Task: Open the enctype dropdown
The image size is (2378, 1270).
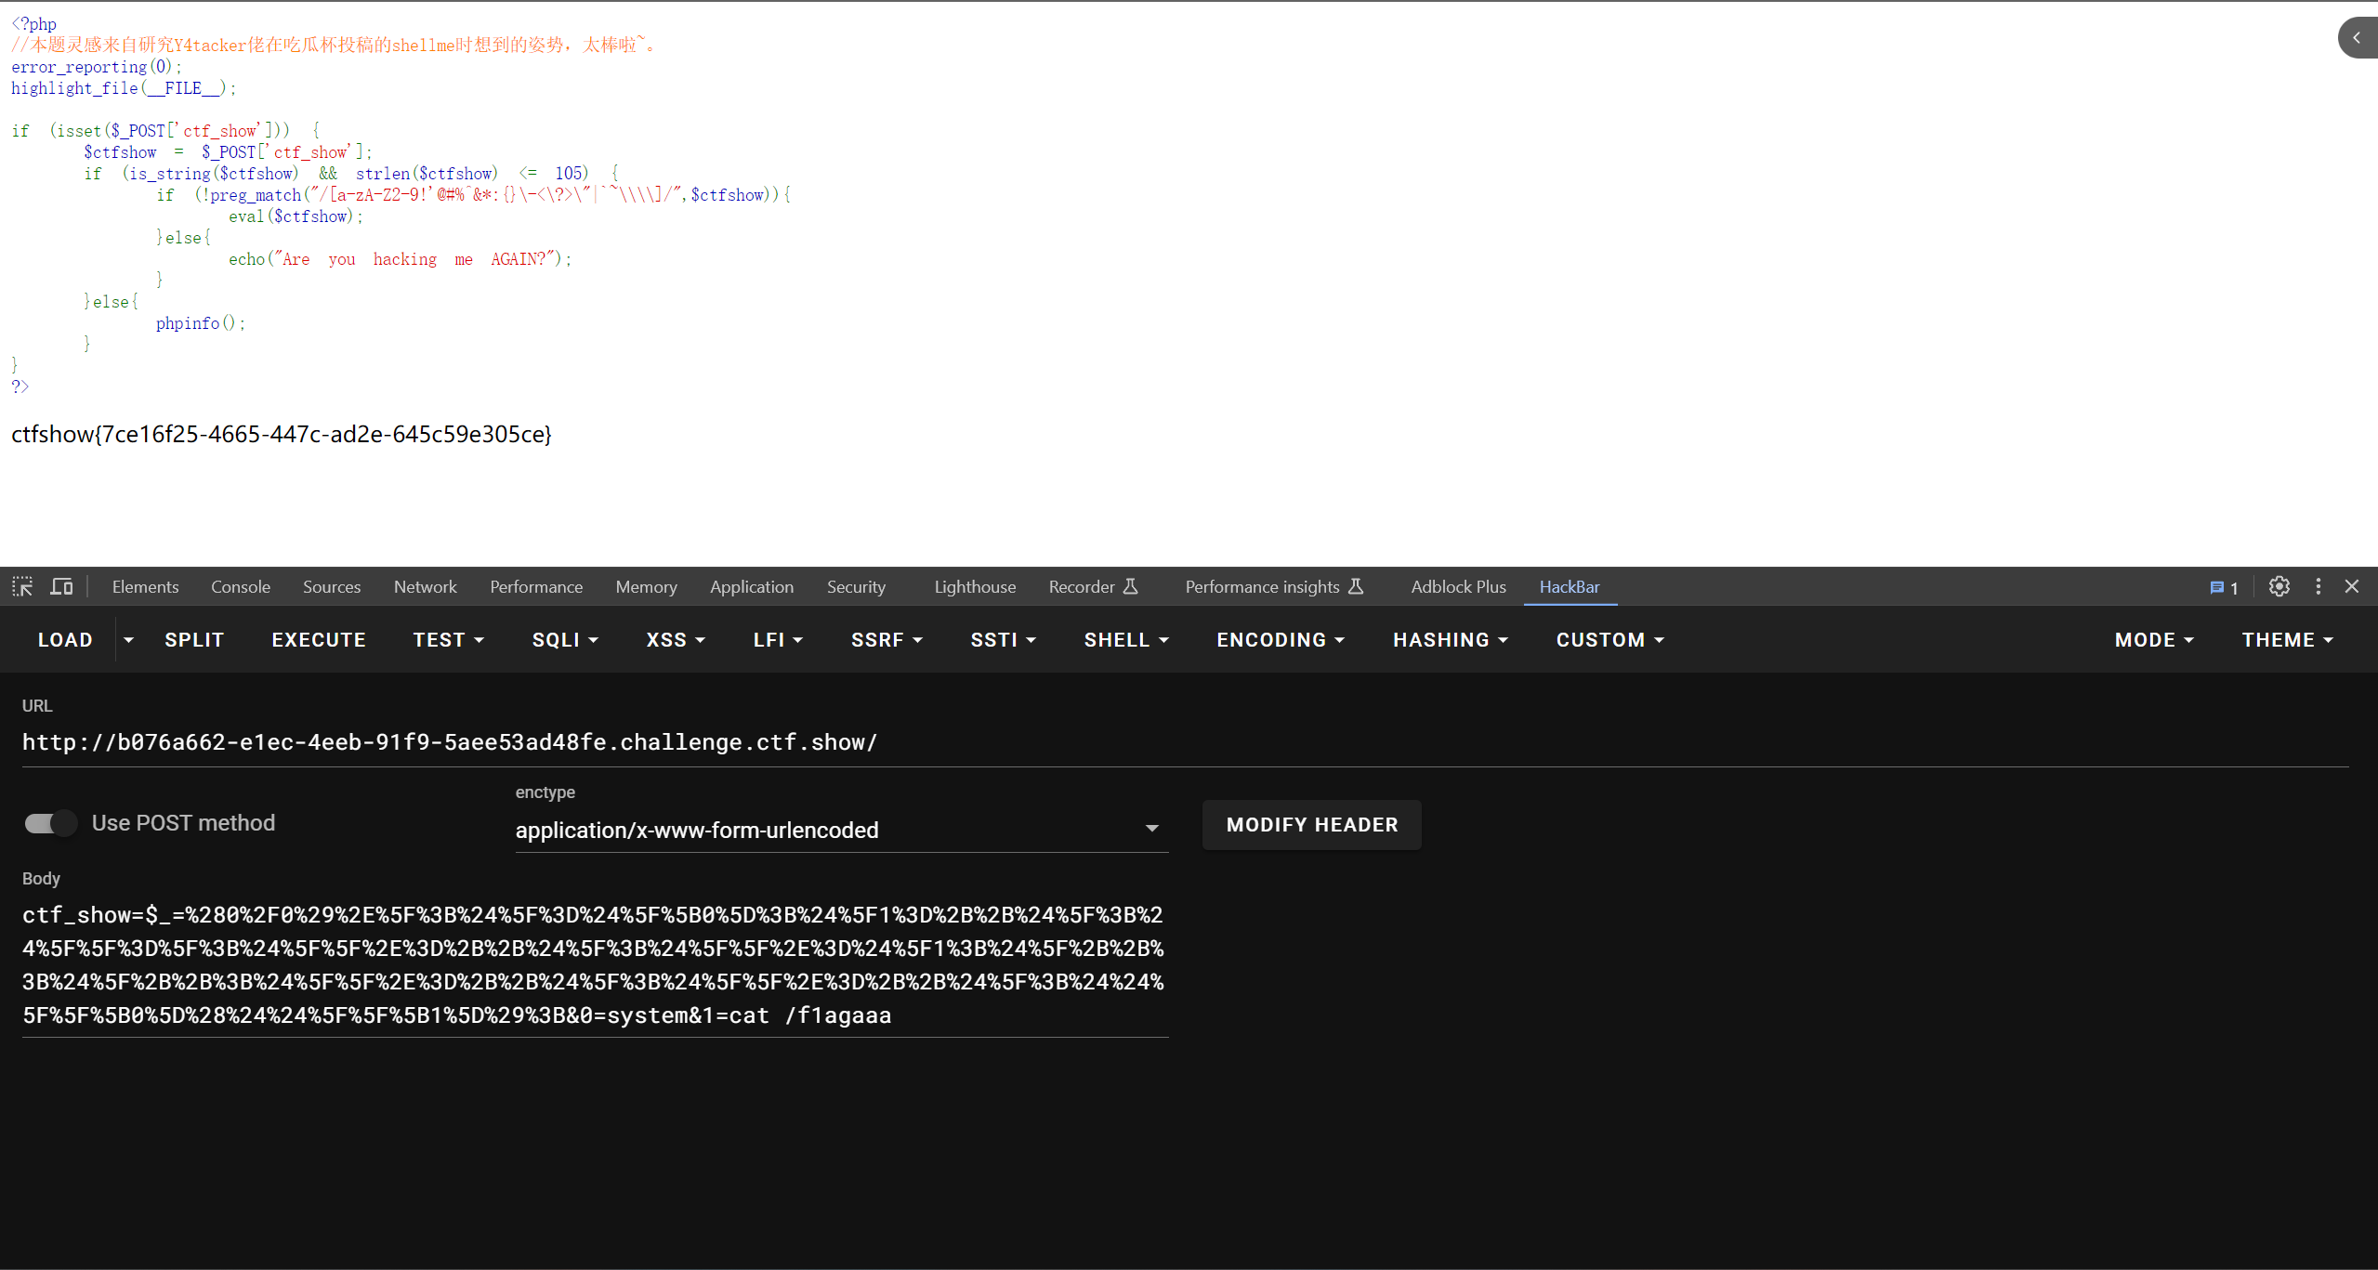Action: tap(841, 830)
